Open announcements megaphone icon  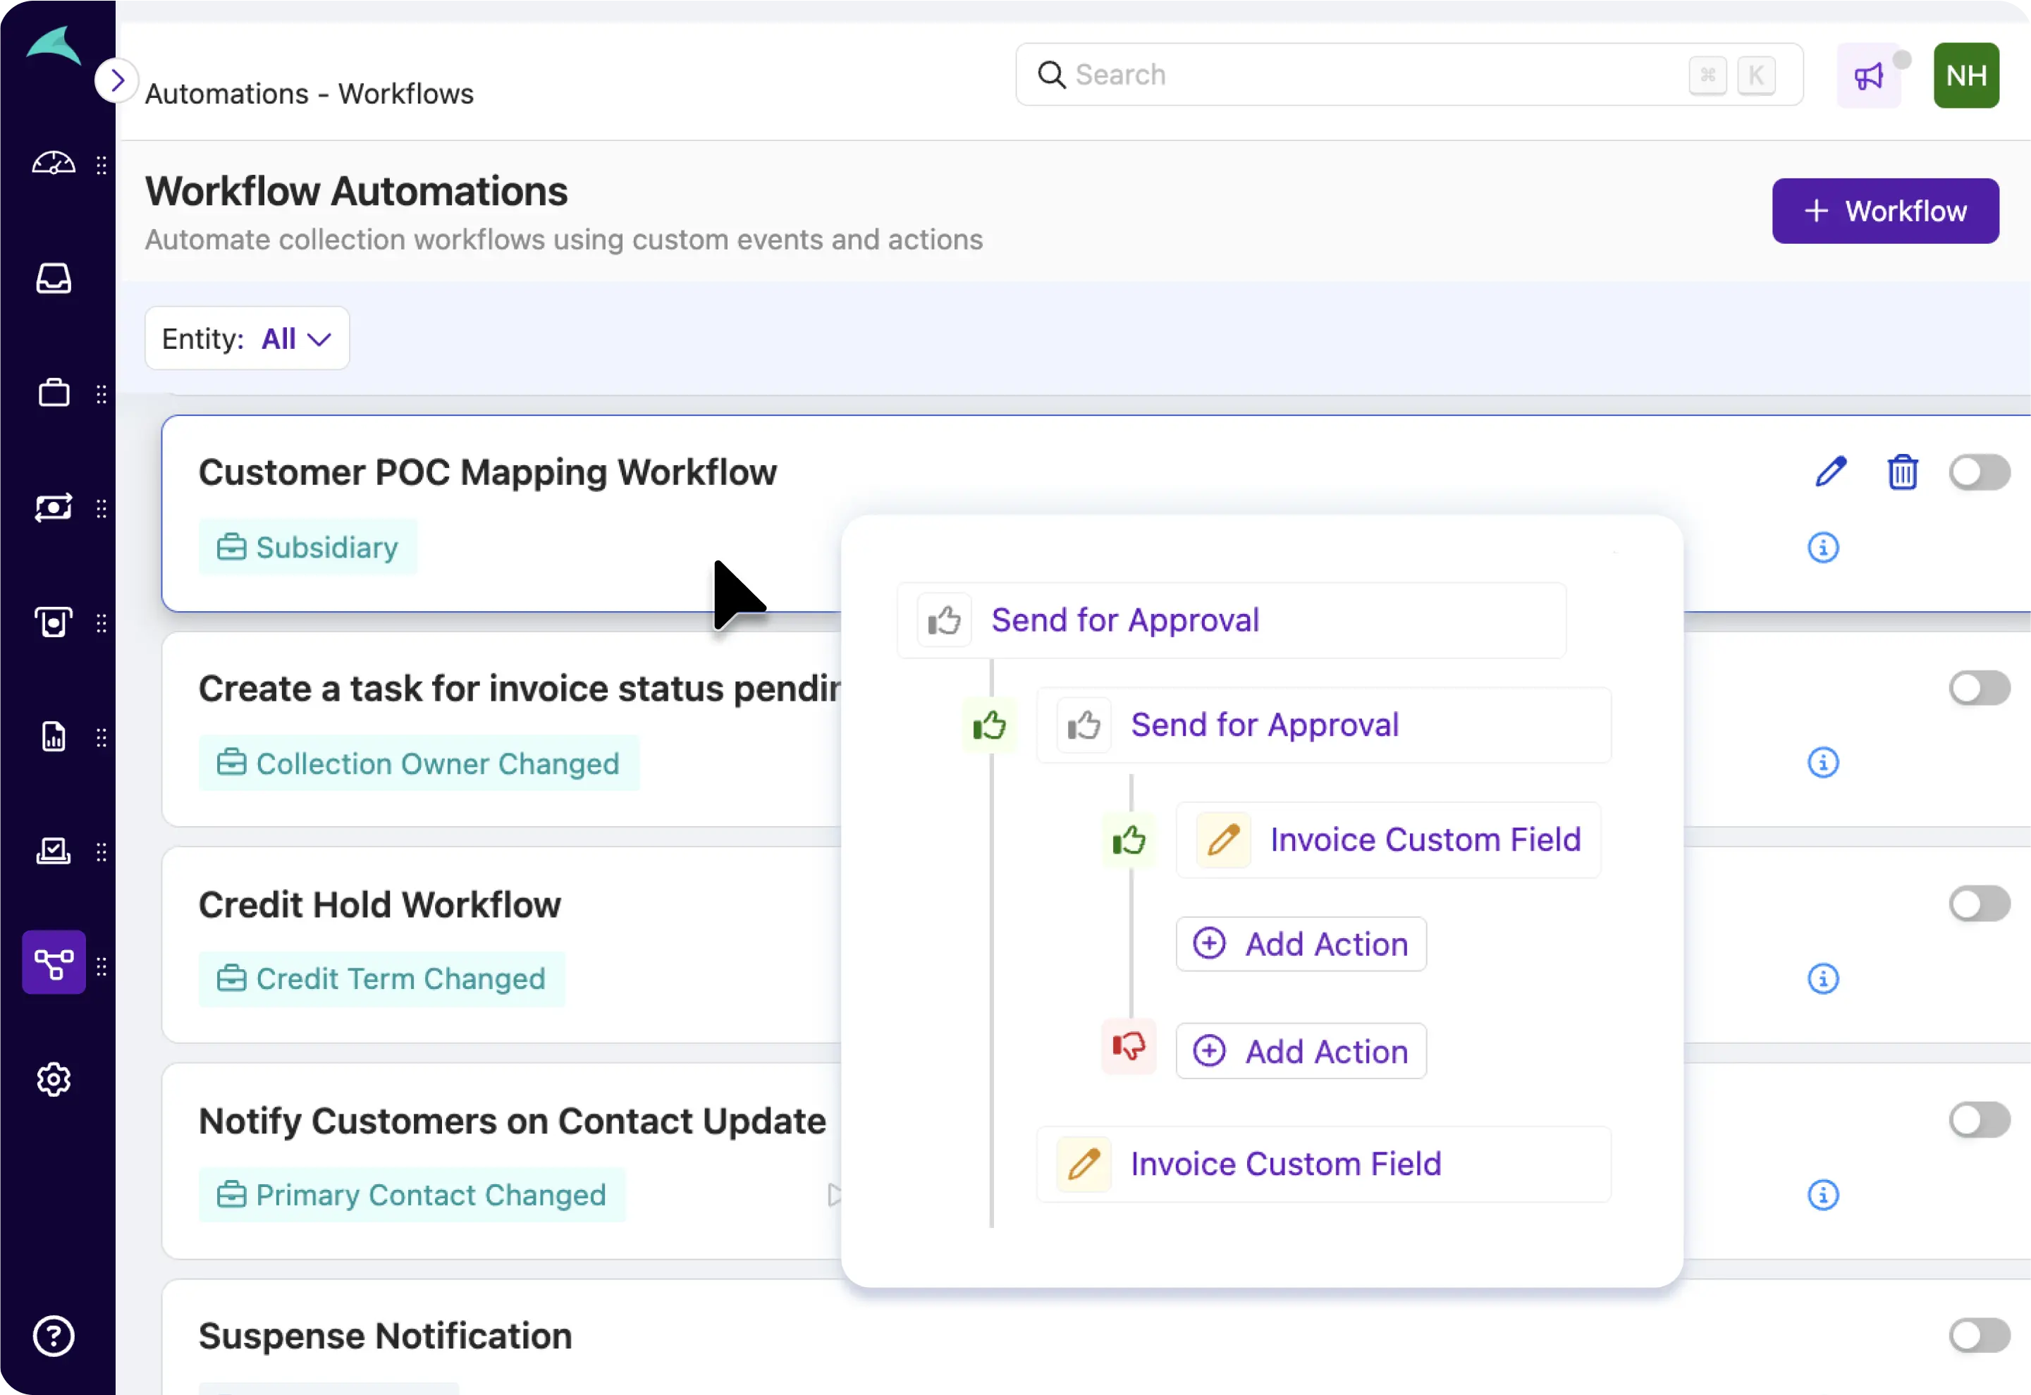click(1868, 76)
